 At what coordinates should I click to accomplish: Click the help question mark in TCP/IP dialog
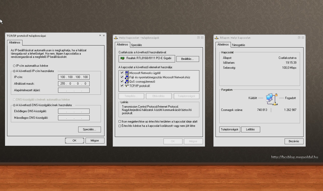pyautogui.click(x=100, y=36)
